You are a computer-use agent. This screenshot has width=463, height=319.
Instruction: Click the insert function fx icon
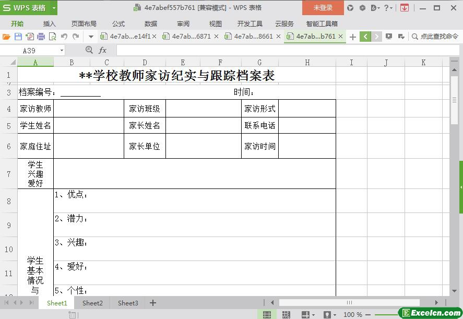click(103, 50)
